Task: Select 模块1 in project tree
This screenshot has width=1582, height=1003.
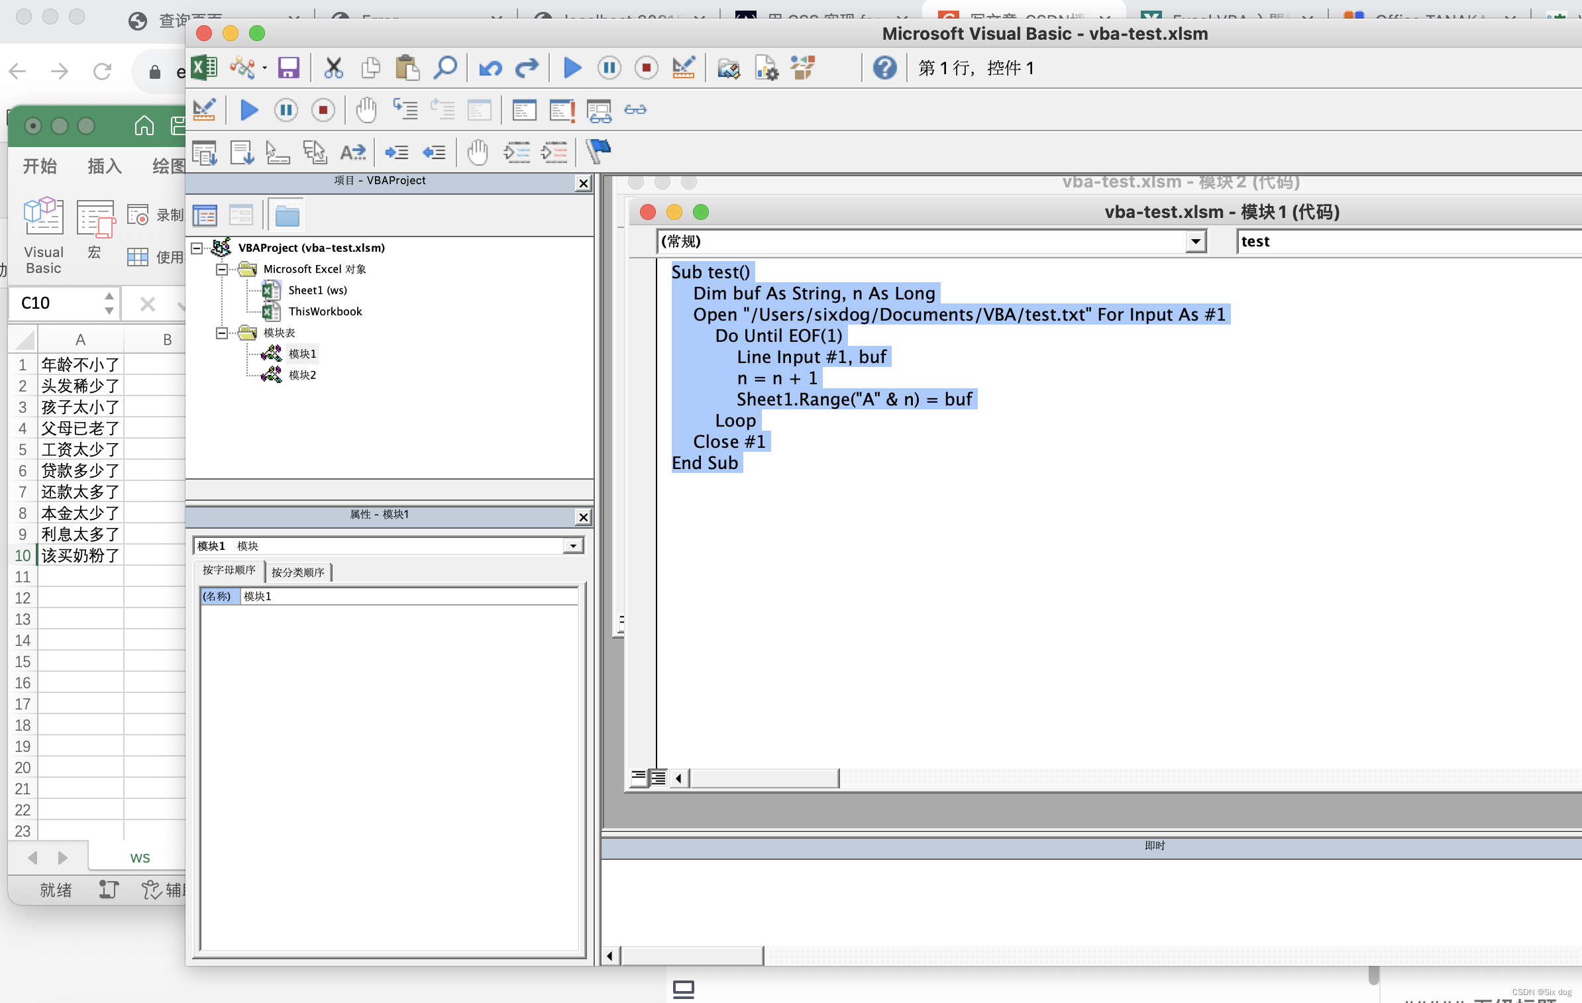Action: point(302,354)
